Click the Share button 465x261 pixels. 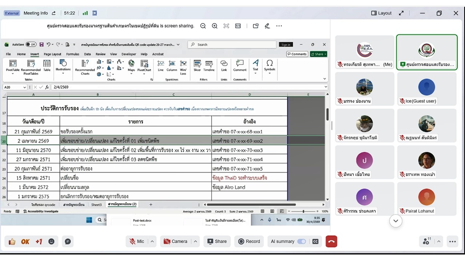tap(217, 241)
